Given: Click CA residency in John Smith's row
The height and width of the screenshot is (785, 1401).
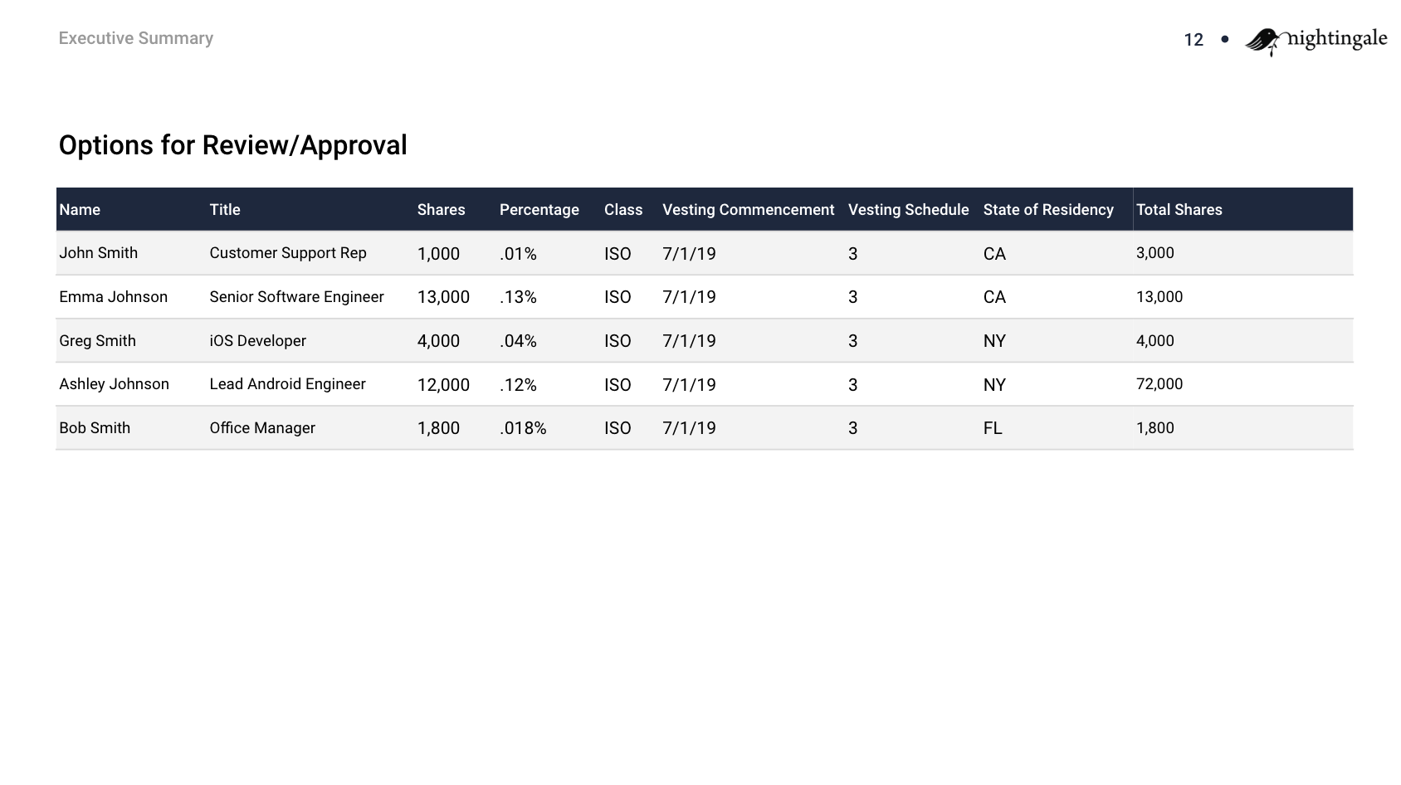Looking at the screenshot, I should (994, 254).
